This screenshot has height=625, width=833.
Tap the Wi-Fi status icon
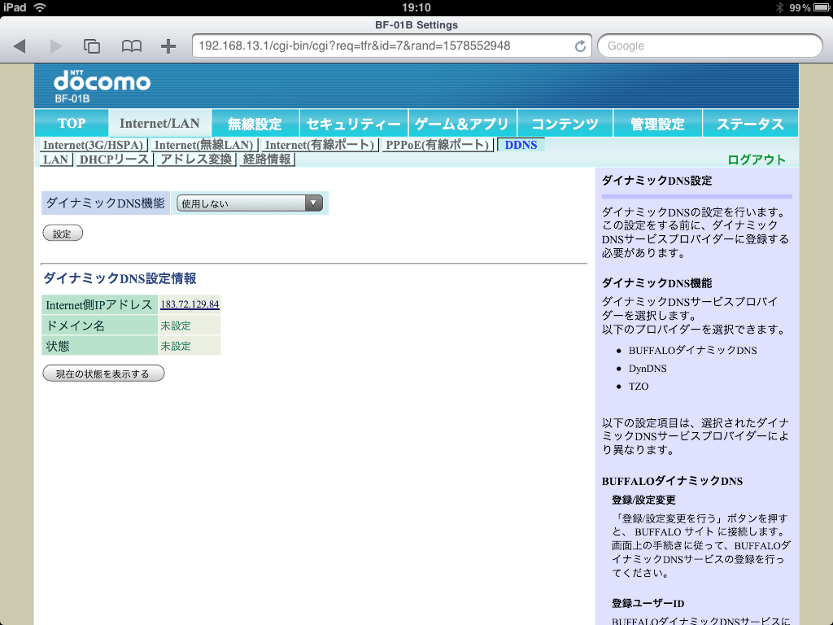tap(40, 7)
